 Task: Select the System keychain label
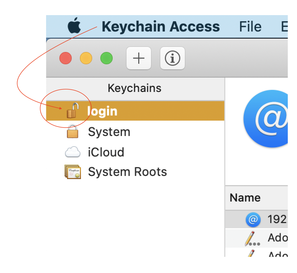(109, 132)
